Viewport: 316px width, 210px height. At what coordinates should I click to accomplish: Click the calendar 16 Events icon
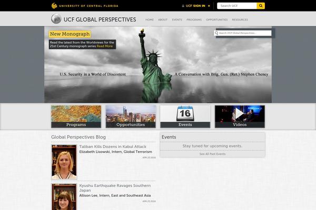tap(185, 113)
